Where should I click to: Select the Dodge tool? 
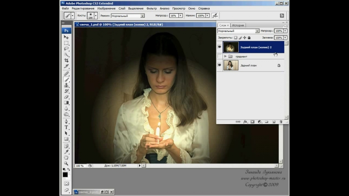click(x=66, y=114)
